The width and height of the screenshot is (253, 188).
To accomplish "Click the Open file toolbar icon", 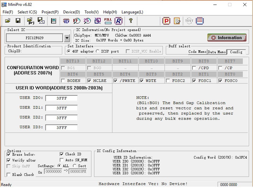I will (x=8, y=21).
